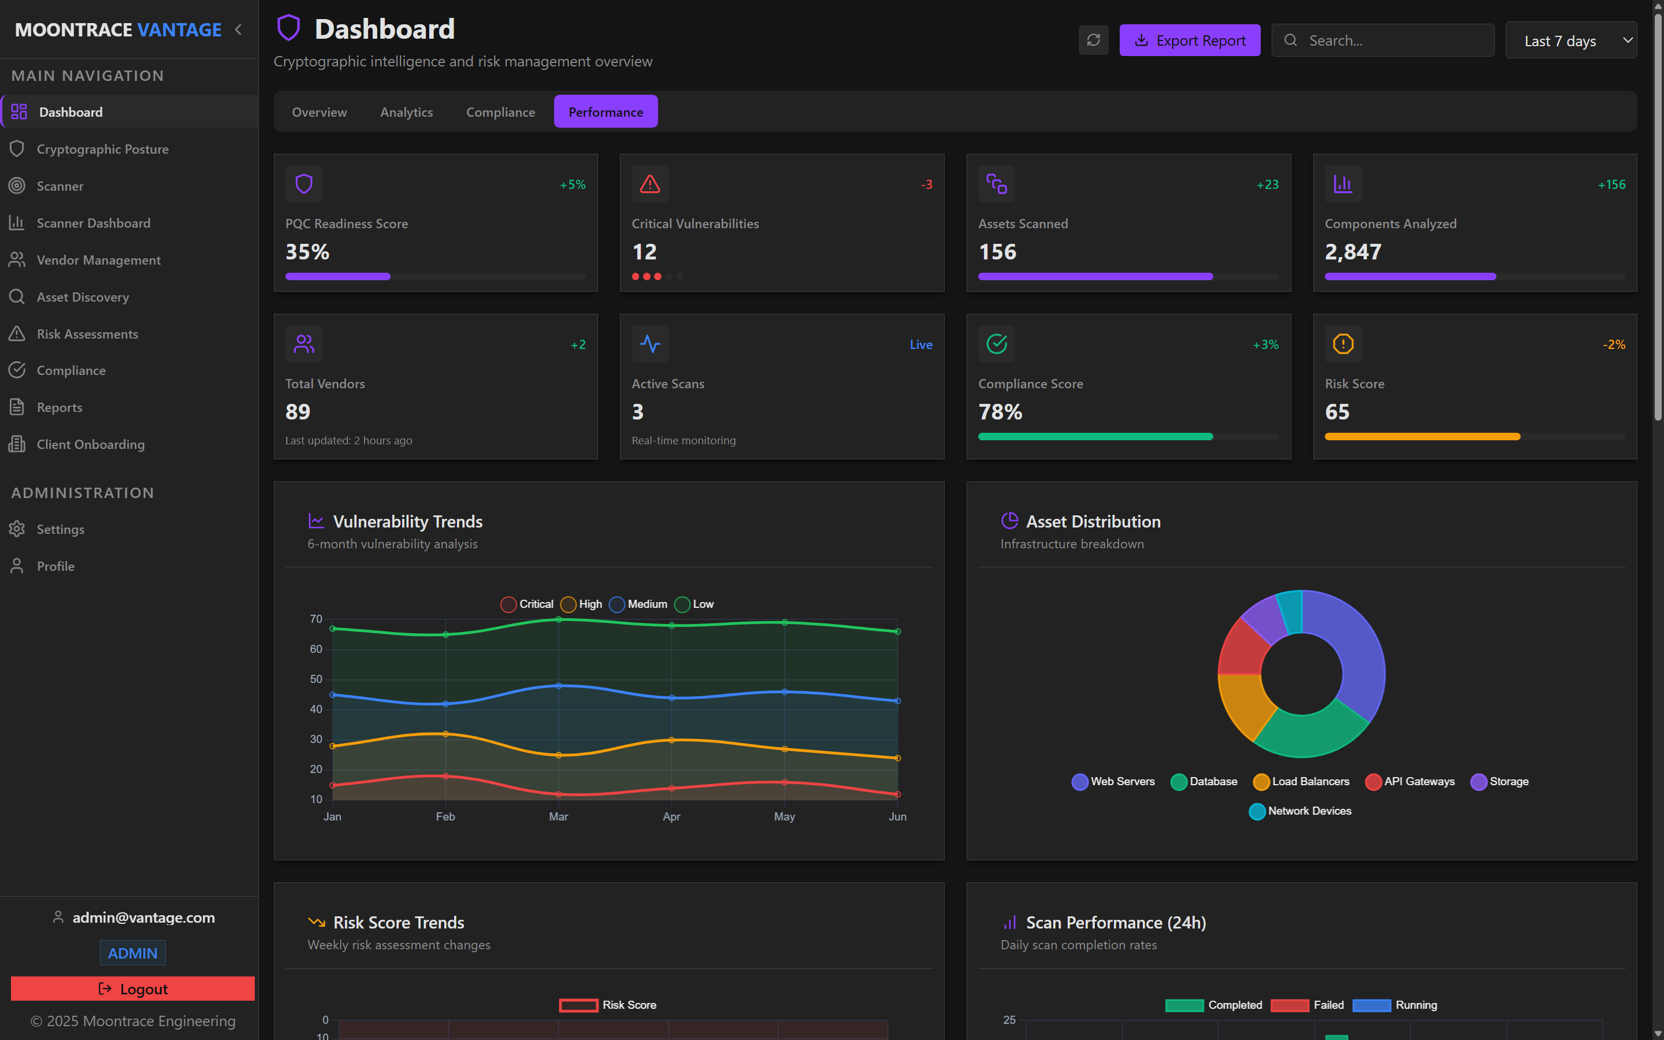Click the refresh icon button
Screen dimensions: 1664x1040
click(x=1093, y=40)
